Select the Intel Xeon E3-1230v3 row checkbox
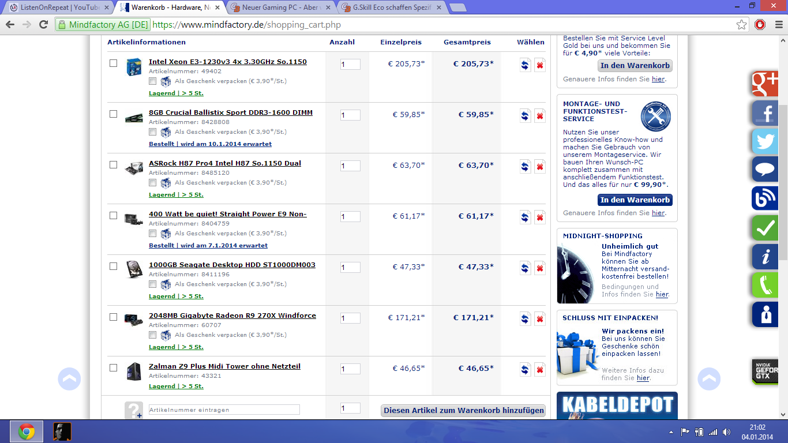The width and height of the screenshot is (788, 443). click(114, 63)
